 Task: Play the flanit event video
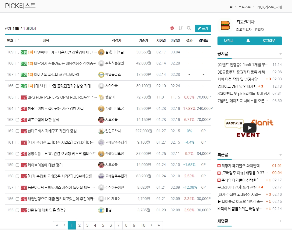(x=249, y=128)
